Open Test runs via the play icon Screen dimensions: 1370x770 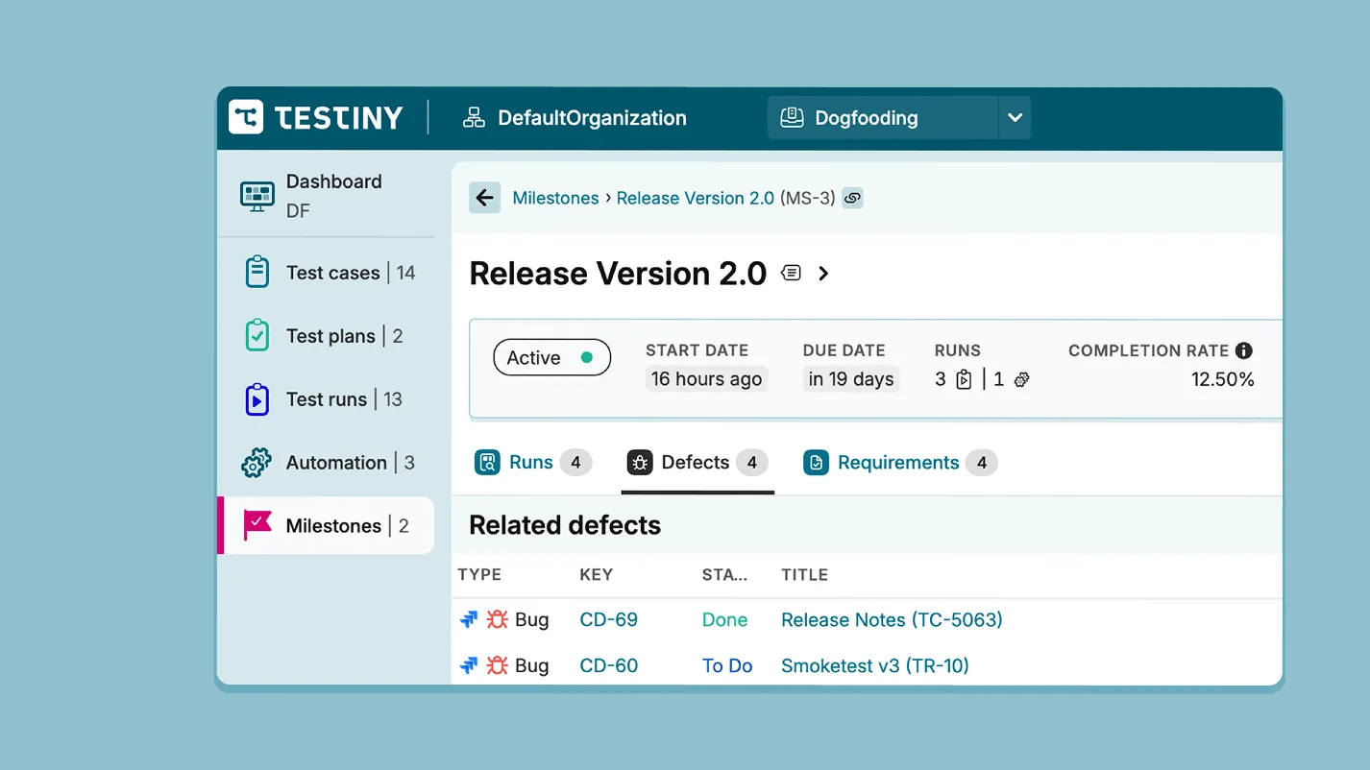point(256,398)
